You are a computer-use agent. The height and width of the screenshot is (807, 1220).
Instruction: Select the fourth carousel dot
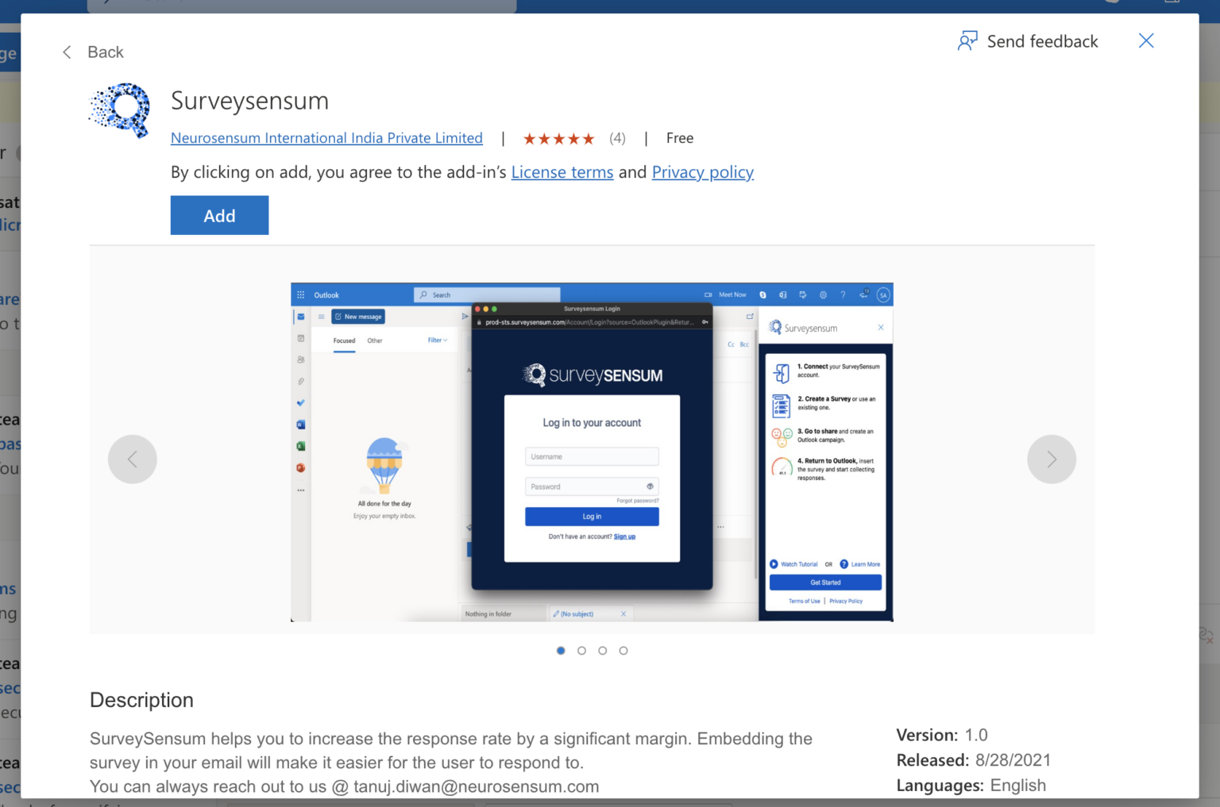tap(624, 650)
